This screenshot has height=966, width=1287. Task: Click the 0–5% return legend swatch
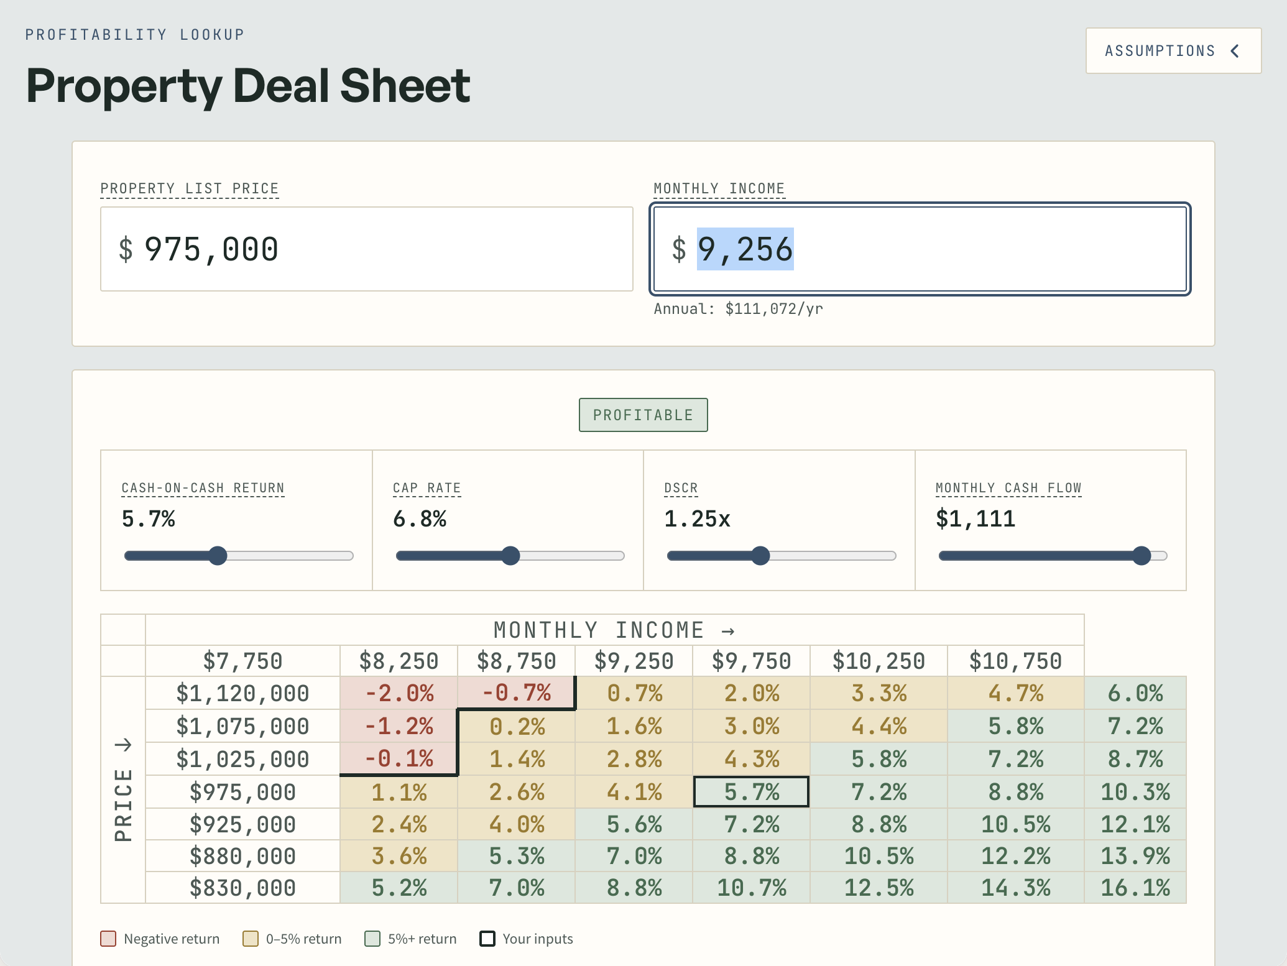click(x=251, y=939)
